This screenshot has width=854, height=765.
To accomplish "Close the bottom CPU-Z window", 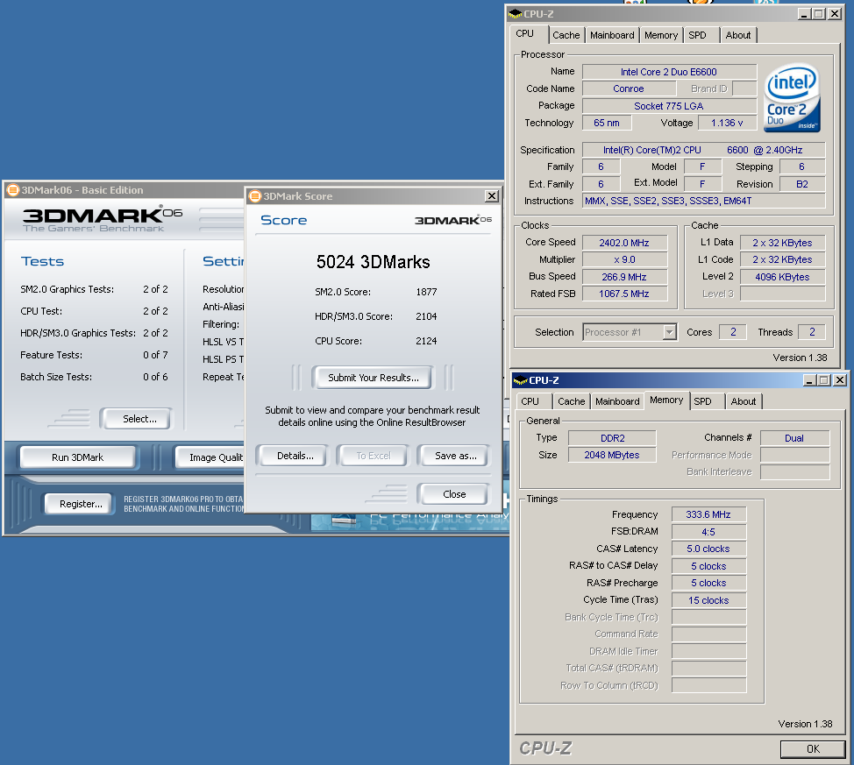I will pos(840,380).
